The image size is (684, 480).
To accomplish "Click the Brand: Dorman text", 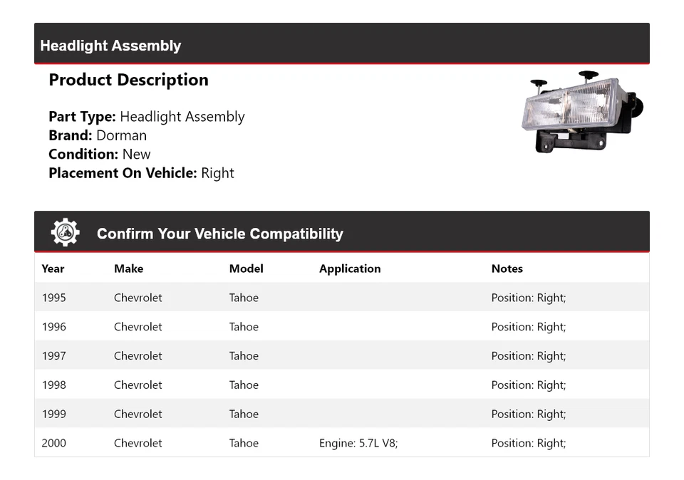I will (98, 135).
